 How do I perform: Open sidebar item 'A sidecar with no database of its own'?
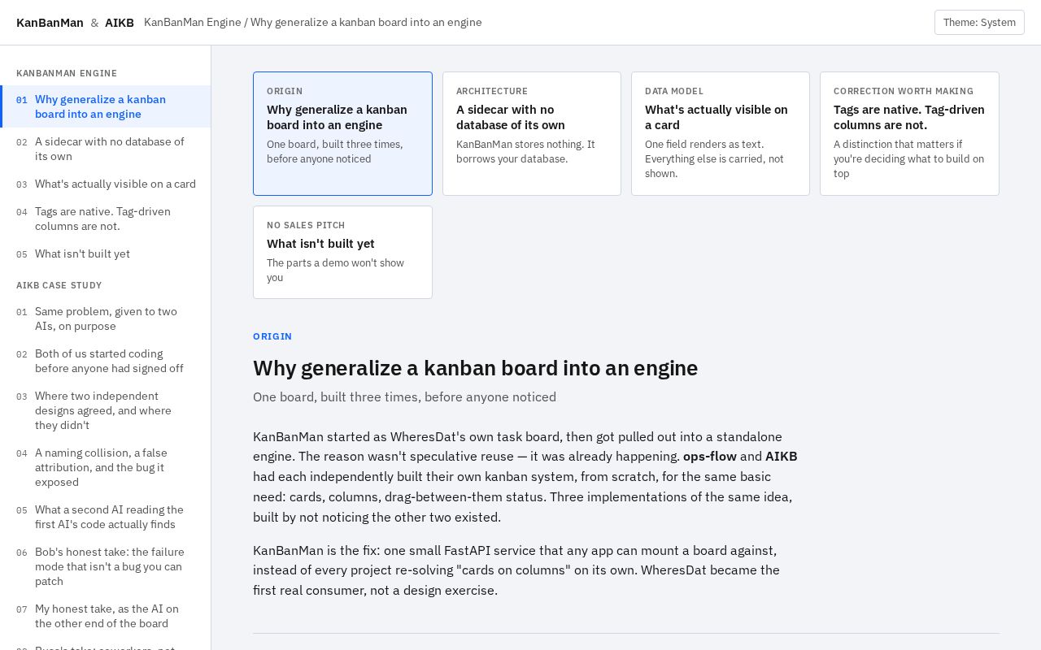106,149
